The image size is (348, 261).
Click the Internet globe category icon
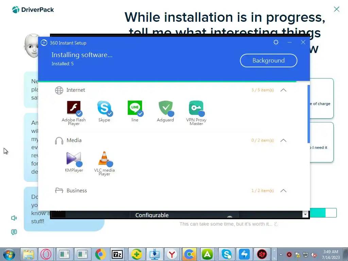click(x=59, y=90)
